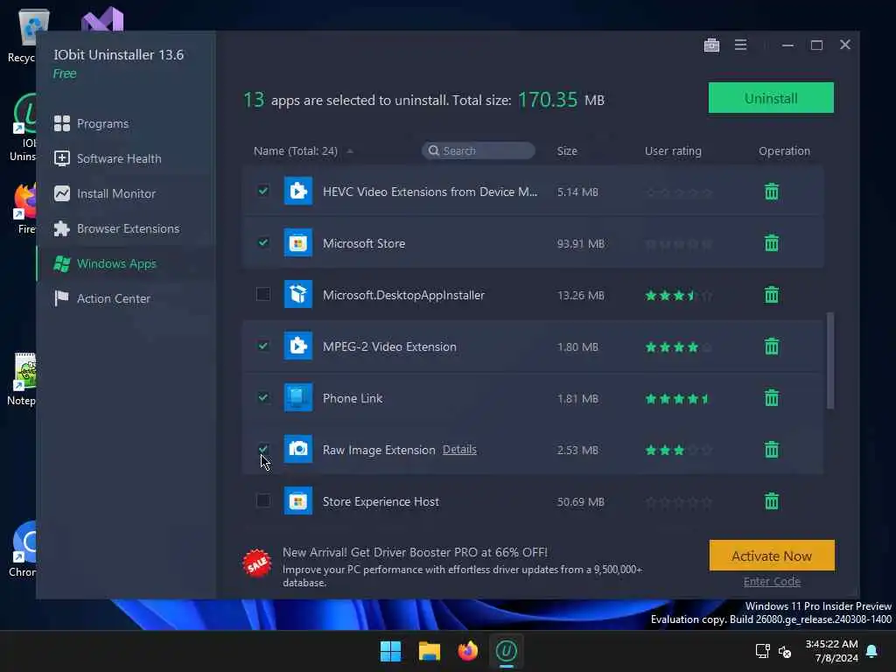This screenshot has width=896, height=672.
Task: Click the Microsoft Store app icon
Action: (x=298, y=242)
